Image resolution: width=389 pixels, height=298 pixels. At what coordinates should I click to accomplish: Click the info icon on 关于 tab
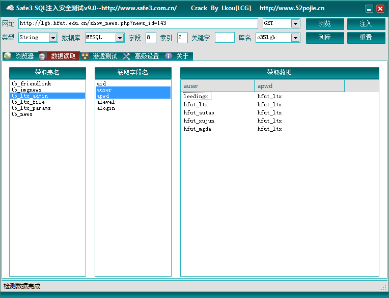[x=169, y=56]
